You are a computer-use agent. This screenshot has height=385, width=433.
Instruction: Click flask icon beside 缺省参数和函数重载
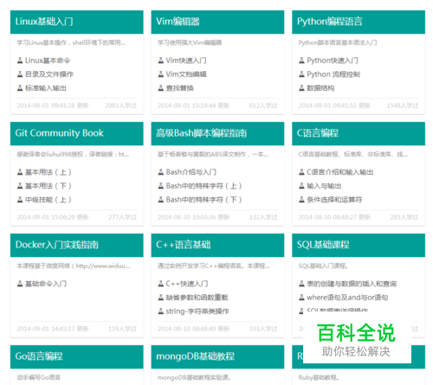point(161,298)
